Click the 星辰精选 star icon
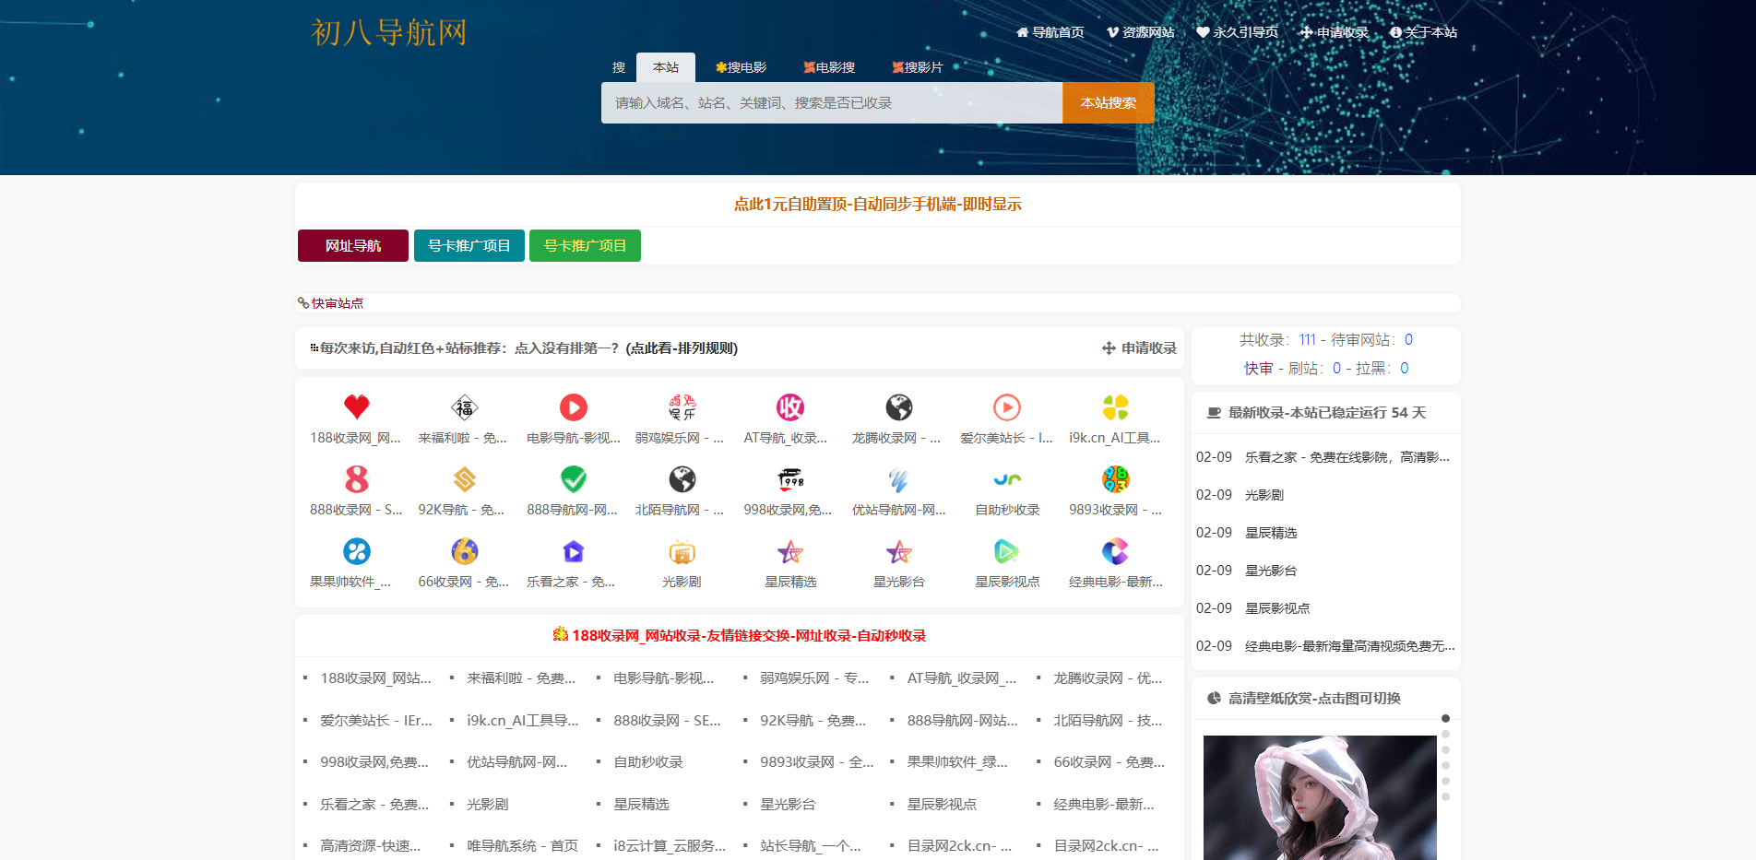Image resolution: width=1756 pixels, height=860 pixels. click(790, 551)
